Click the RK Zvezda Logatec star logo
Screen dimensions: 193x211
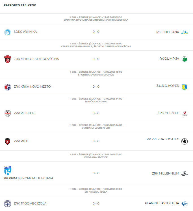pos(185,141)
